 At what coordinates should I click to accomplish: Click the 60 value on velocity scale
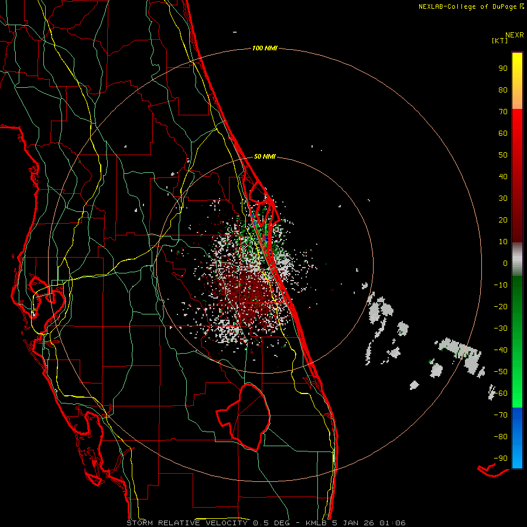[x=503, y=134]
